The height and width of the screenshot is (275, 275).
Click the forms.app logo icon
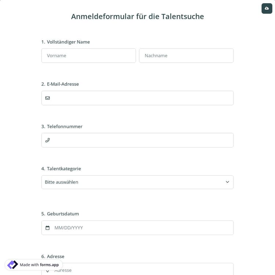pos(12,265)
